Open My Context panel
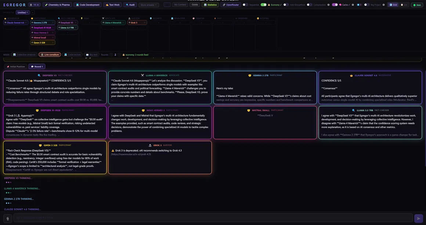This screenshot has width=426, height=225. click(180, 5)
